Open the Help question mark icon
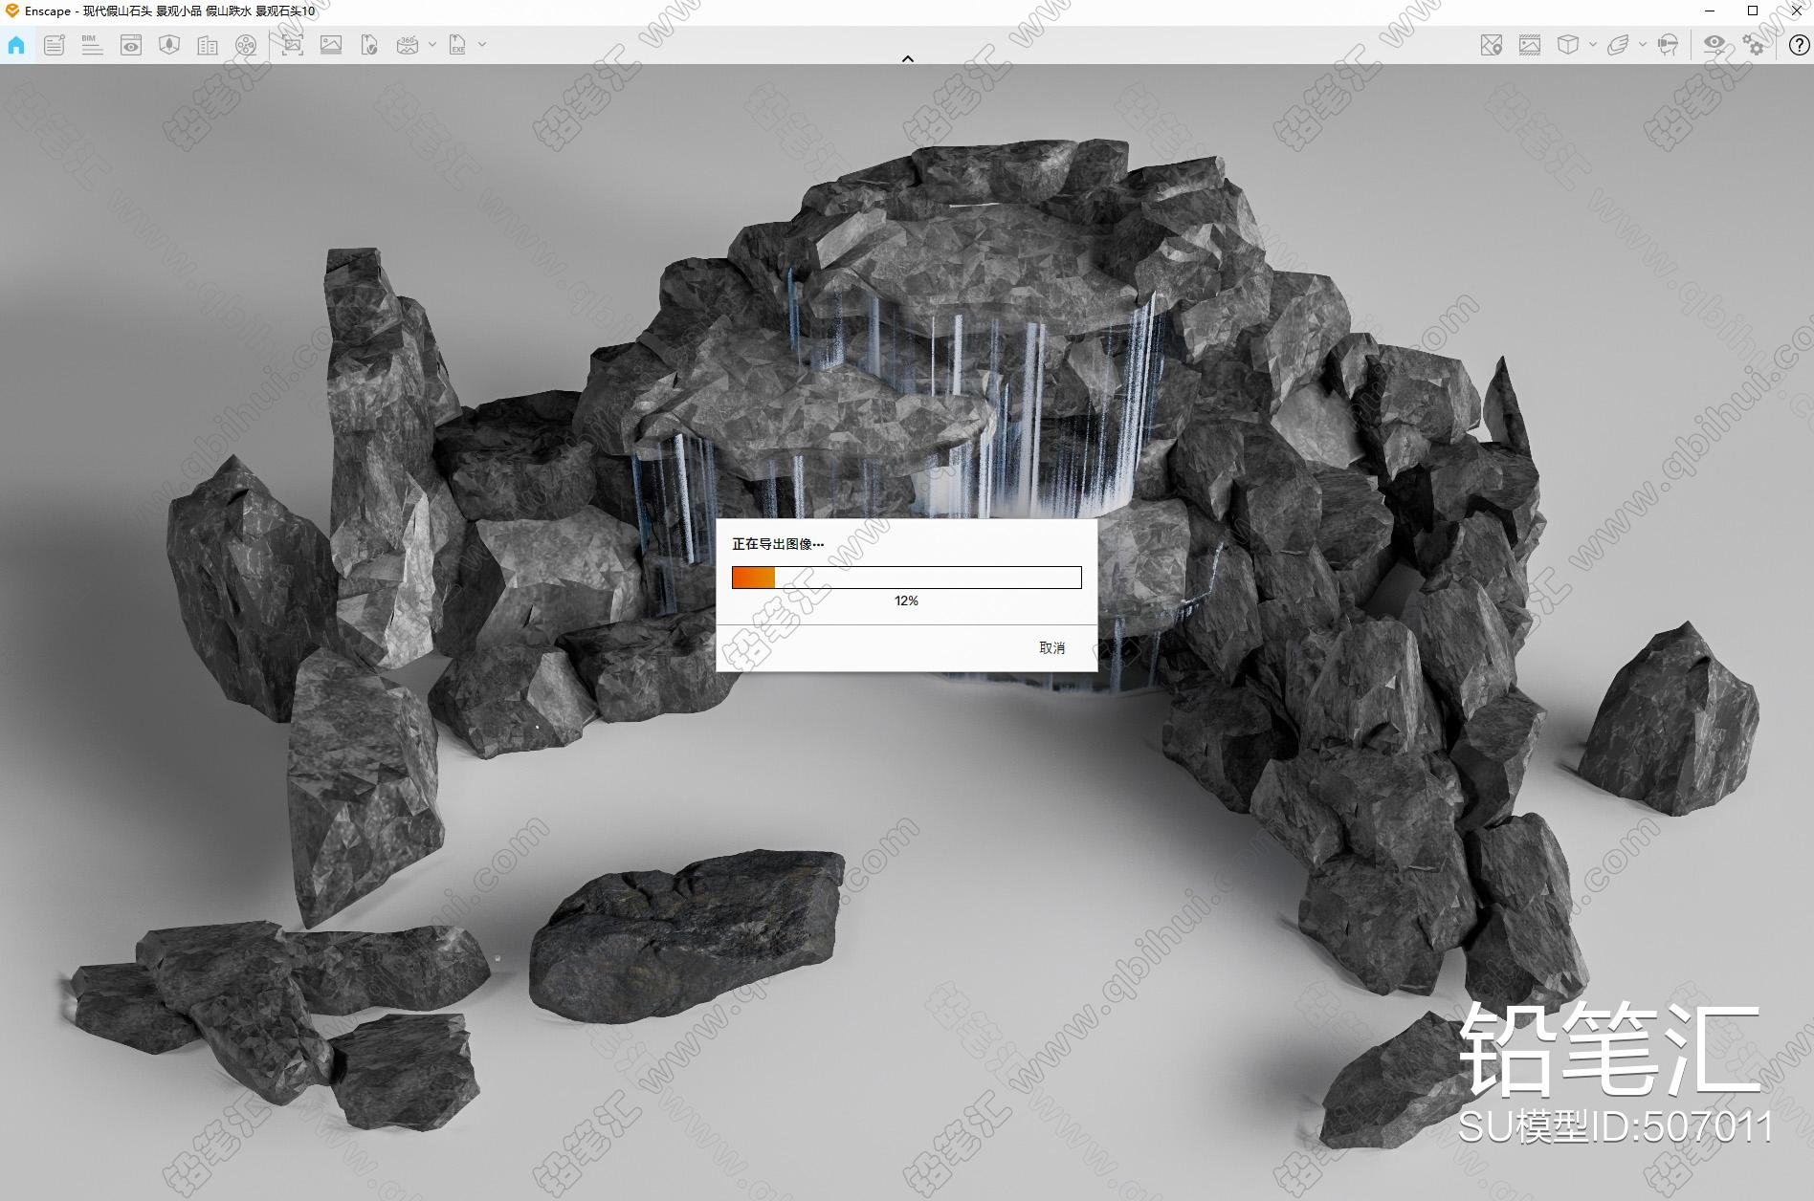 pos(1799,45)
